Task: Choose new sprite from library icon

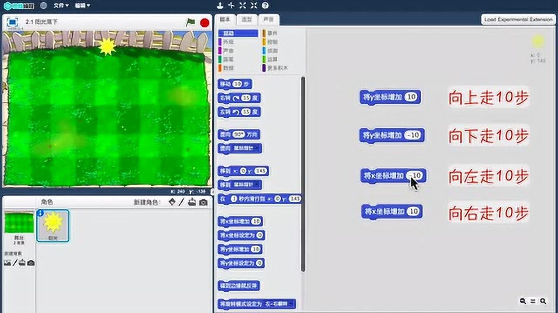Action: point(172,202)
